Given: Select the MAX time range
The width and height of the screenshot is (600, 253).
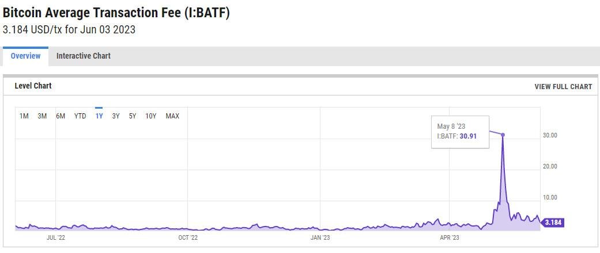Looking at the screenshot, I should point(172,116).
